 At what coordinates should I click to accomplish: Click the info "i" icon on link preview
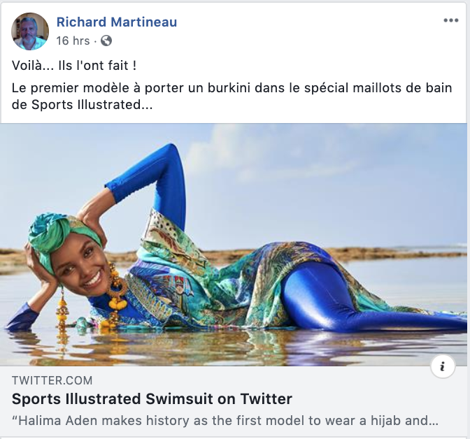(x=443, y=366)
